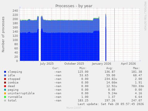Click the 'Last update' timestamp line

[x=111, y=104]
